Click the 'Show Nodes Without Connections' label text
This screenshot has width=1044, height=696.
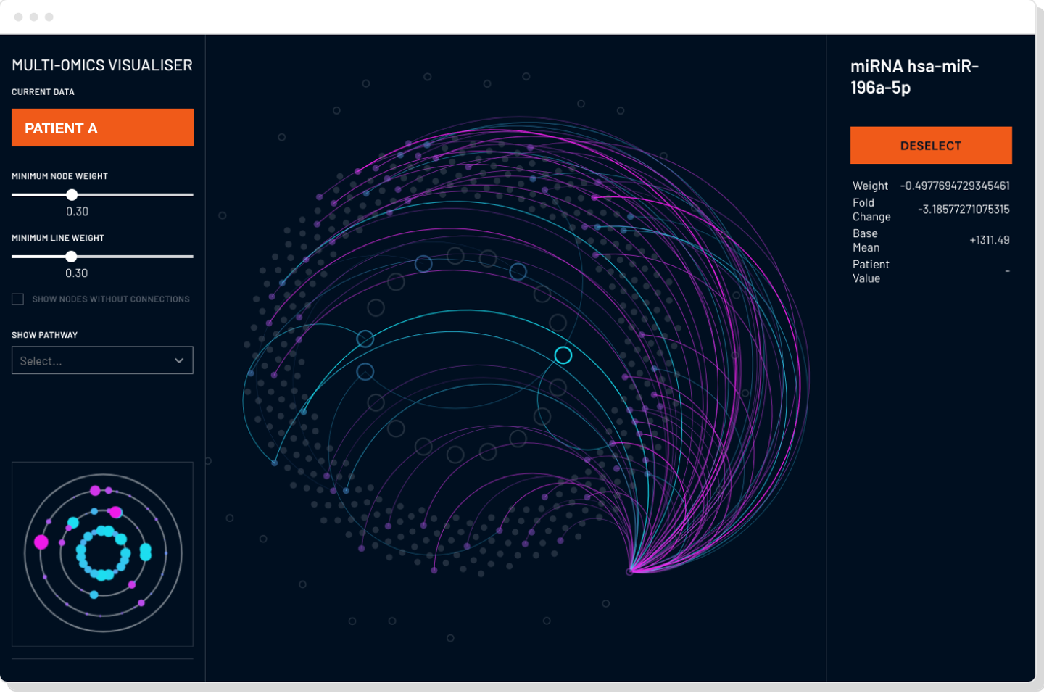[x=111, y=299]
